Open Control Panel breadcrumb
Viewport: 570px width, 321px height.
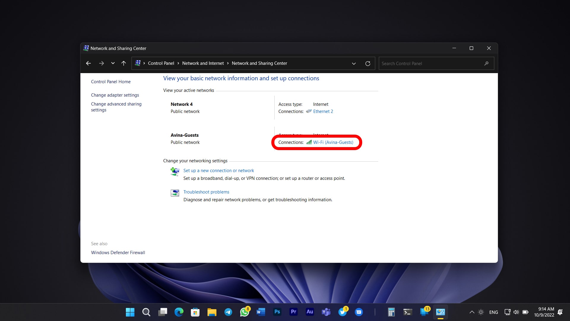pyautogui.click(x=161, y=63)
